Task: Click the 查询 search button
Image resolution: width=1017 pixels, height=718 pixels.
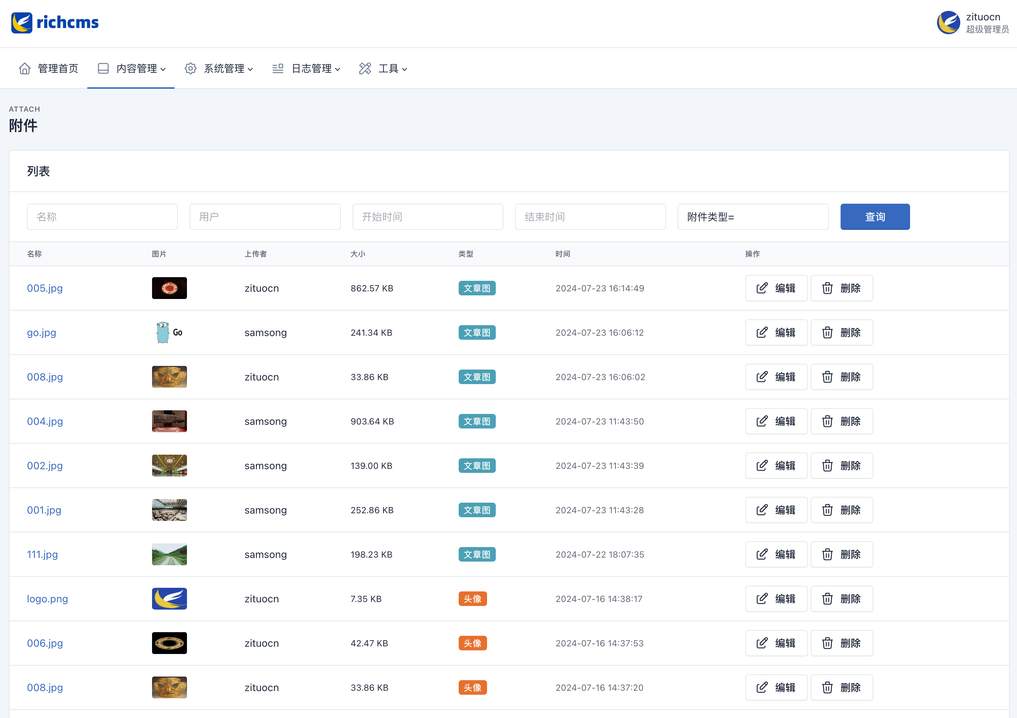Action: (x=875, y=217)
